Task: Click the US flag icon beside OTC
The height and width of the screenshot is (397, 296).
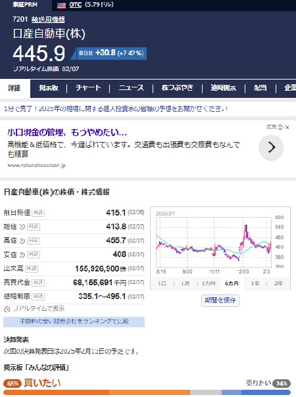Action: coord(61,5)
